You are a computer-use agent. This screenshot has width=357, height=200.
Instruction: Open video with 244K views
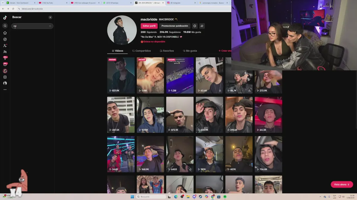[x=121, y=154]
